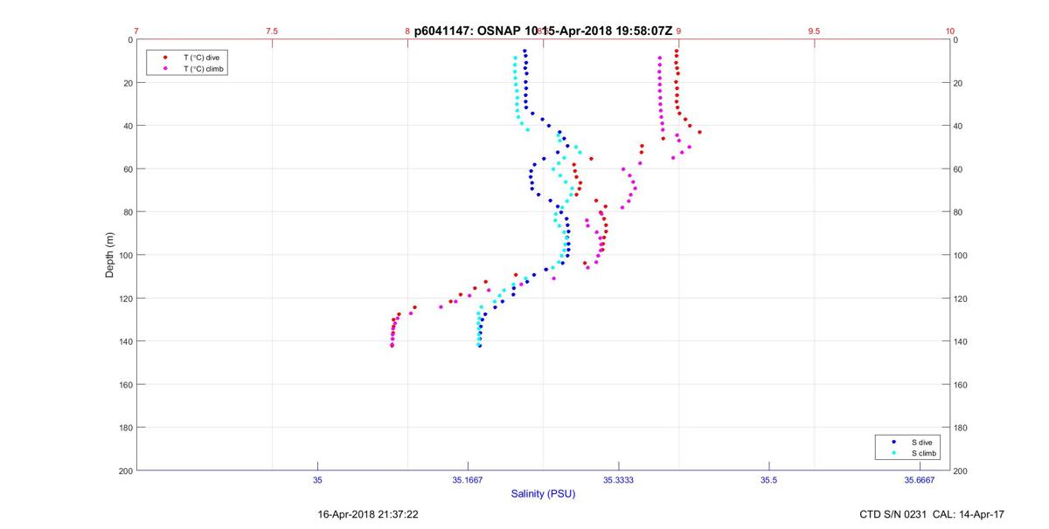Click the 35.3333 salinity tick label

(618, 480)
